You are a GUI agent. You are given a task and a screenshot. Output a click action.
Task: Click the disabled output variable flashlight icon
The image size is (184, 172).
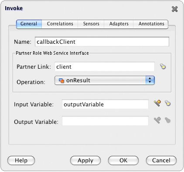167,120
